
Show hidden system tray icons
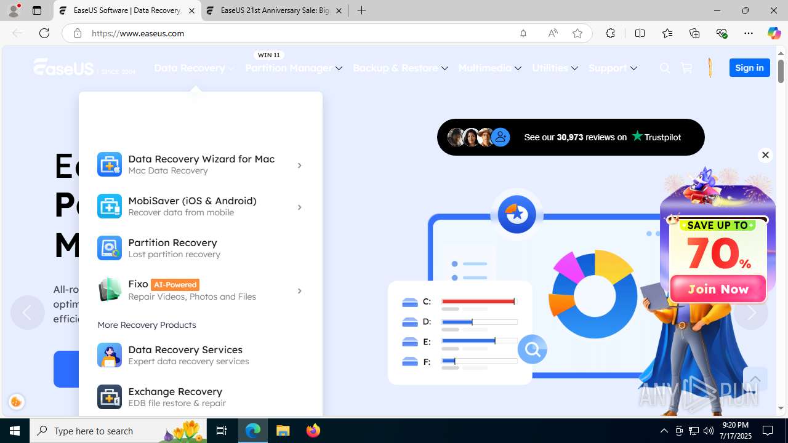pos(664,431)
